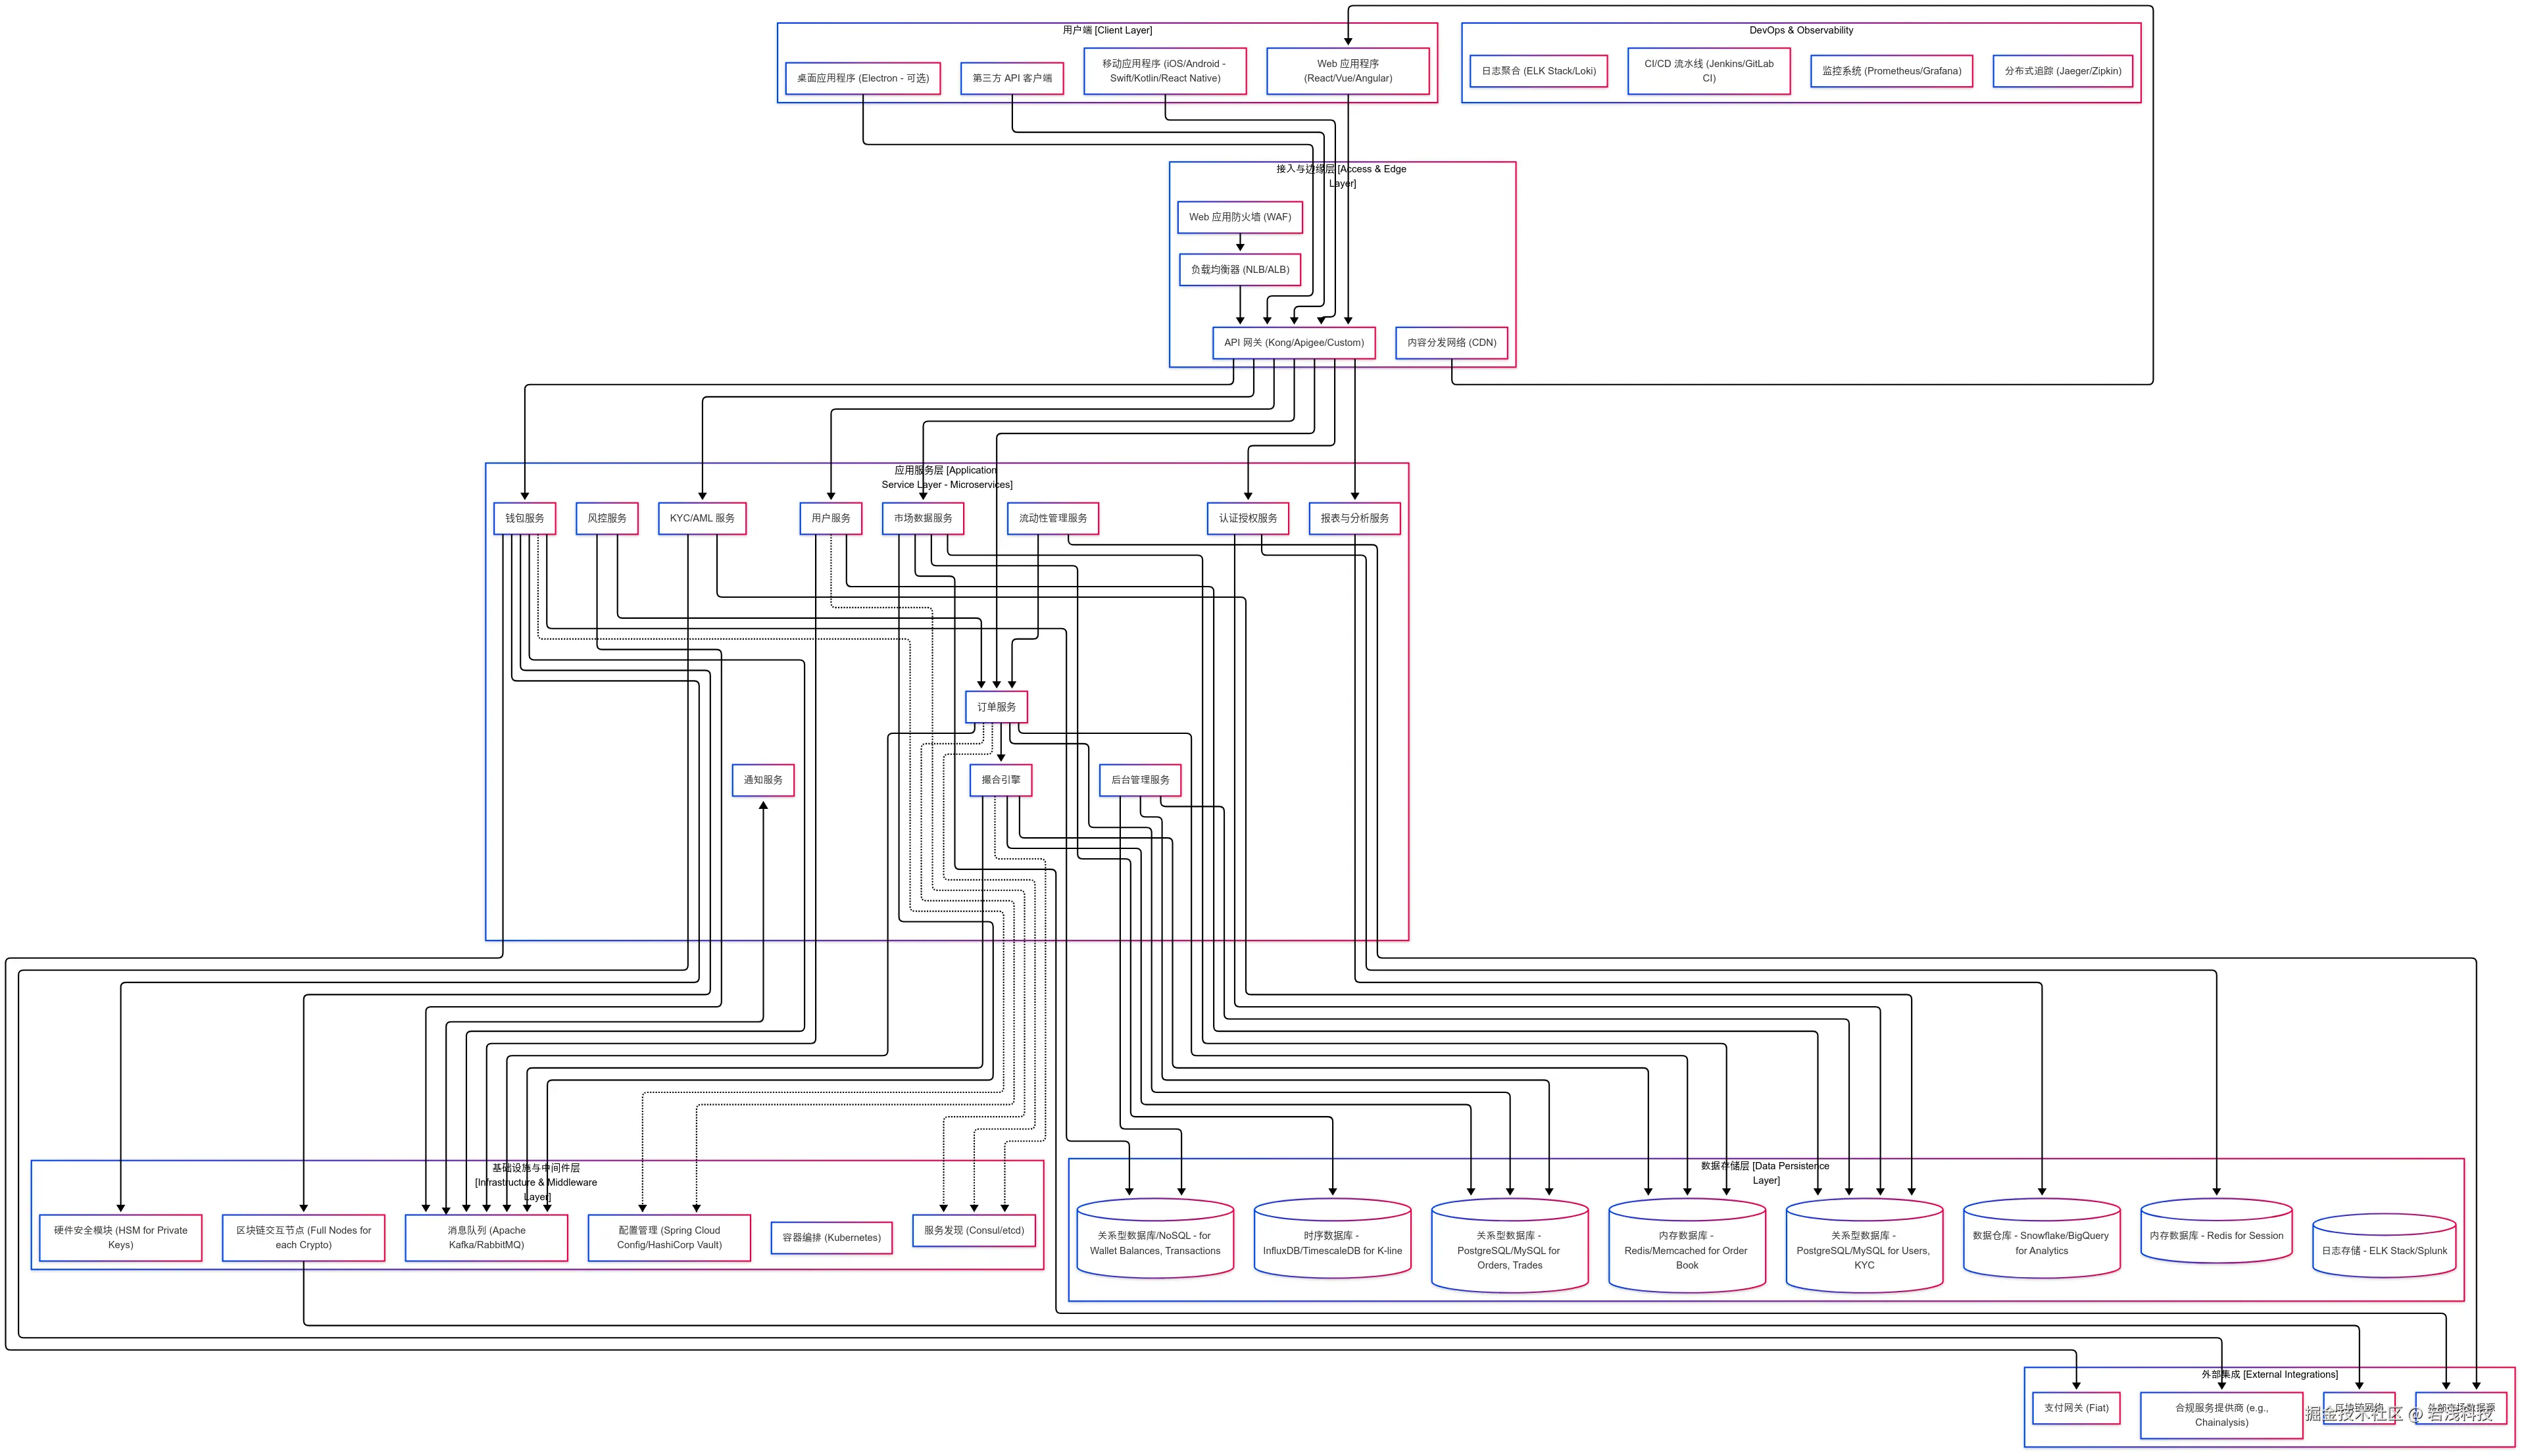
Task: Click the 数据仓库 Snowflake/BigQuery cylinder
Action: click(2041, 1244)
